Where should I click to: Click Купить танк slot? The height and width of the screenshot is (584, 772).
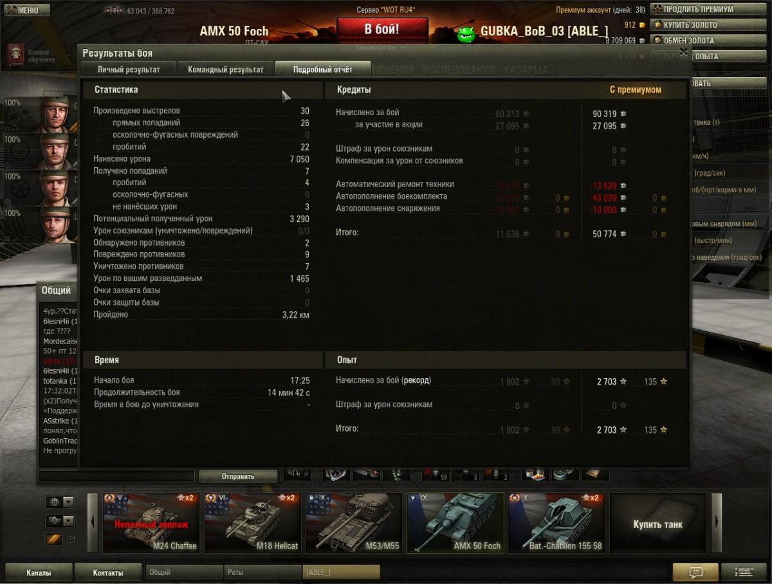click(x=657, y=523)
